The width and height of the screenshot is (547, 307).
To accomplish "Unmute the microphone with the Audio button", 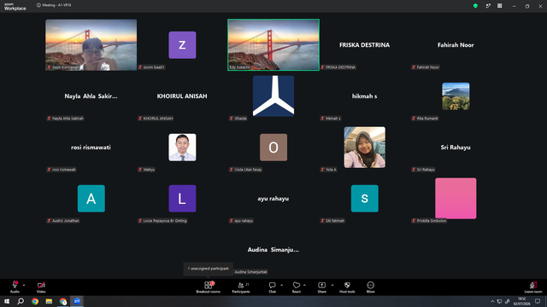I will [15, 287].
